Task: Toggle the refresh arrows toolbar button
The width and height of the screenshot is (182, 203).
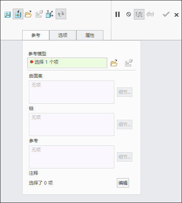Action: [x=61, y=14]
